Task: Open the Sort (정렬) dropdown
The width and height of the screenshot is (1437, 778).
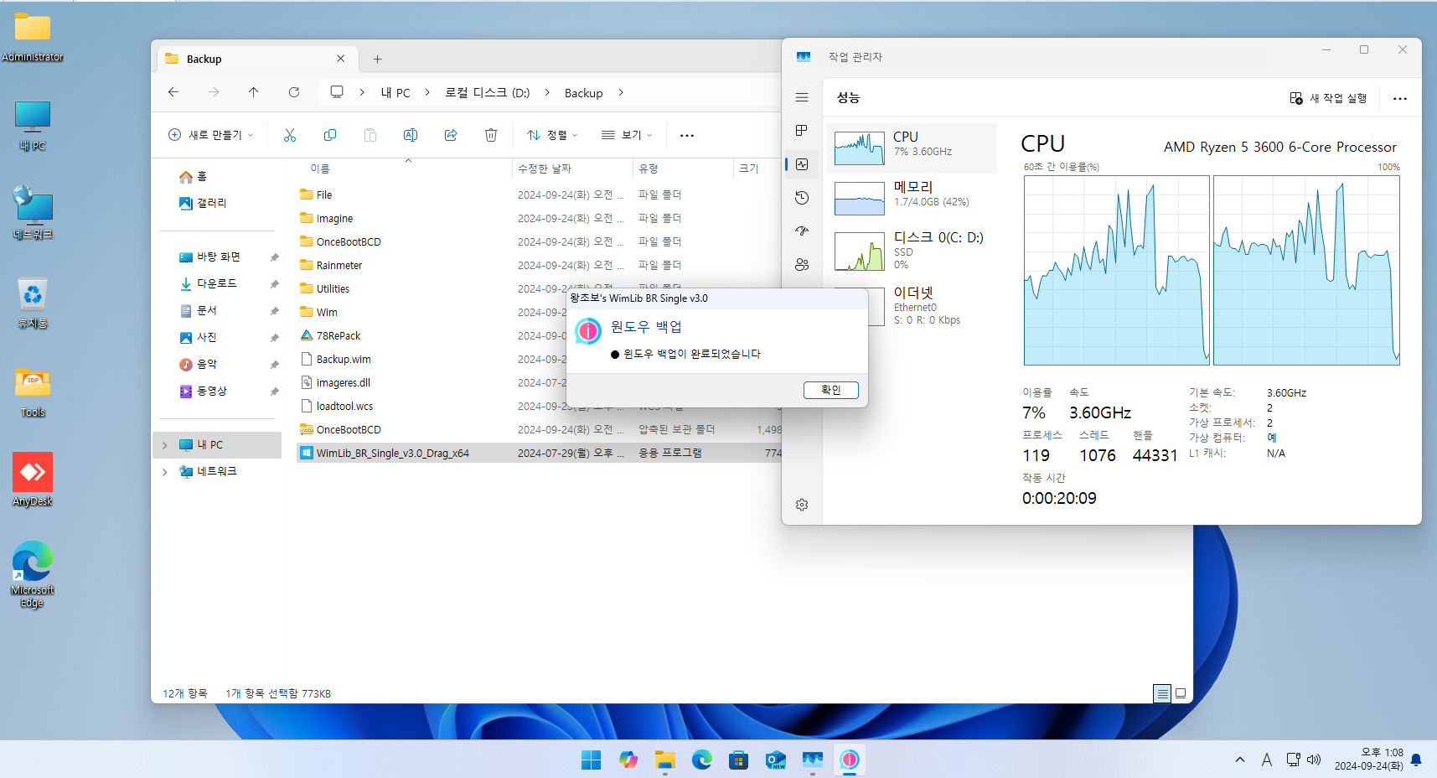Action: pyautogui.click(x=552, y=135)
